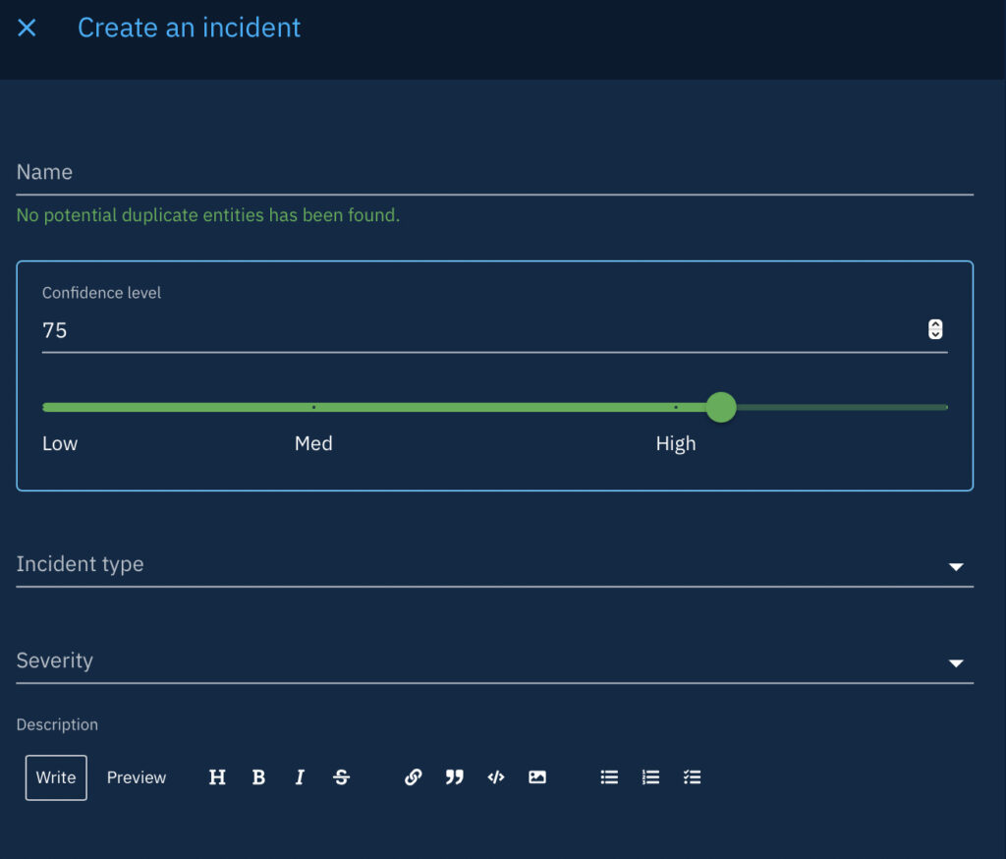Add a bulleted list
1006x859 pixels.
(609, 777)
